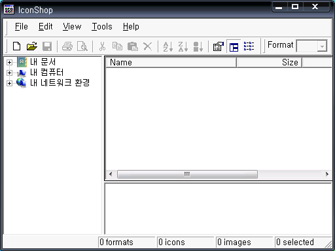The height and width of the screenshot is (251, 335).
Task: Expand the 내 문서 tree node
Action: pos(9,62)
